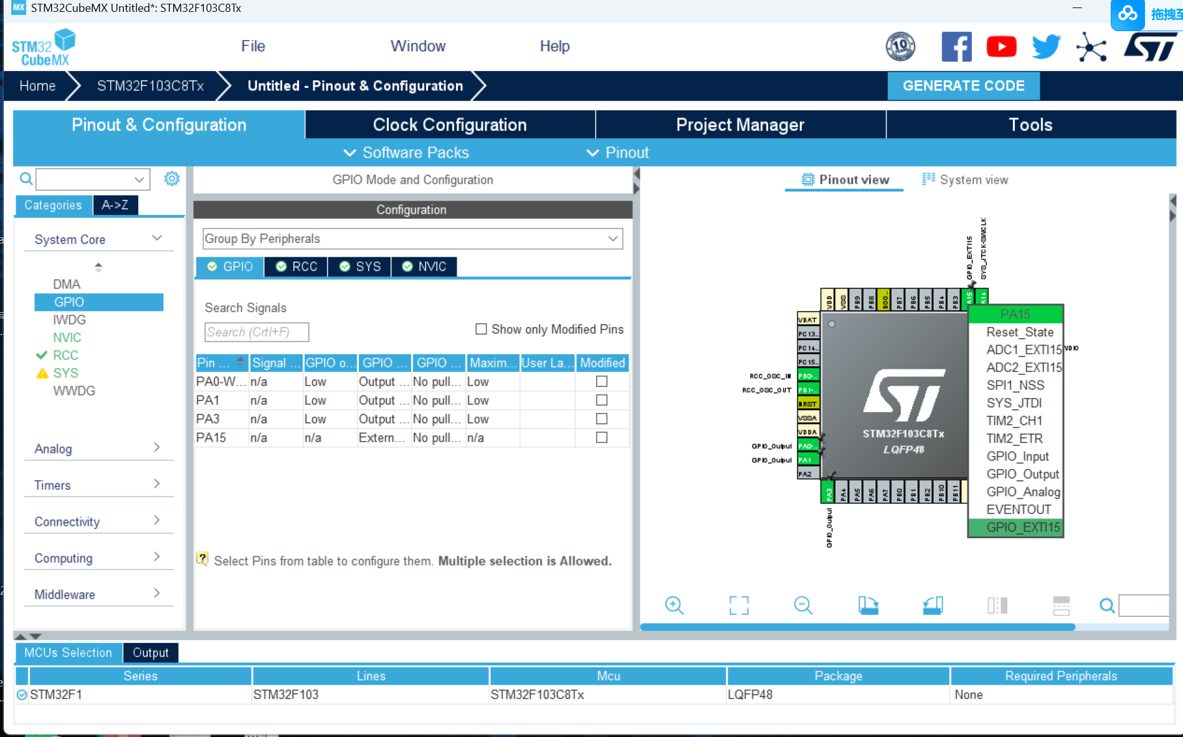Image resolution: width=1183 pixels, height=737 pixels.
Task: Click the pin search magnifier in the pinout toolbar
Action: 1107,605
